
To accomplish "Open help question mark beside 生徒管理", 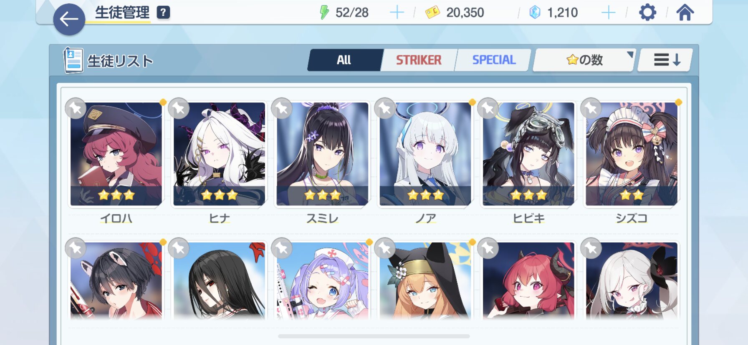I will (x=163, y=12).
